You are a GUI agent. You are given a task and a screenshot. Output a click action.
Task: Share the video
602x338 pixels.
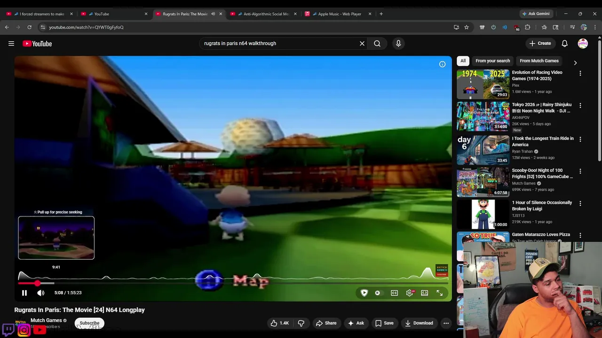click(326, 323)
